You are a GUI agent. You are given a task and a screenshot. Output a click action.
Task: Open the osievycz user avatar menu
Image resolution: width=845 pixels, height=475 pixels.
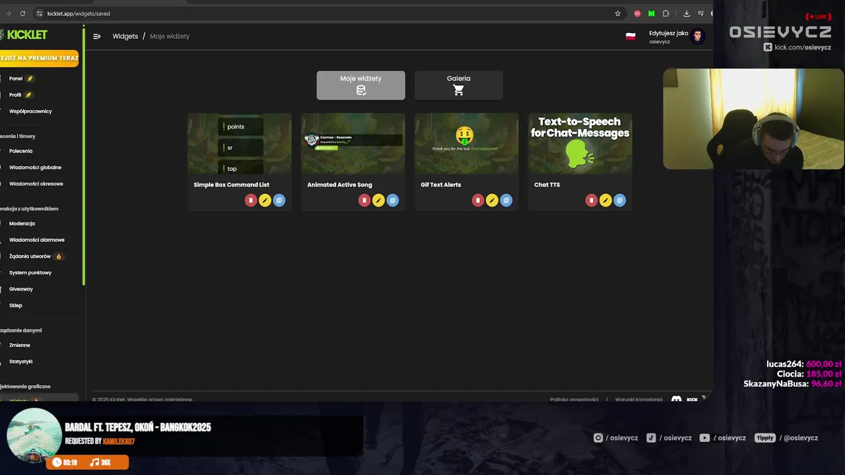(697, 36)
